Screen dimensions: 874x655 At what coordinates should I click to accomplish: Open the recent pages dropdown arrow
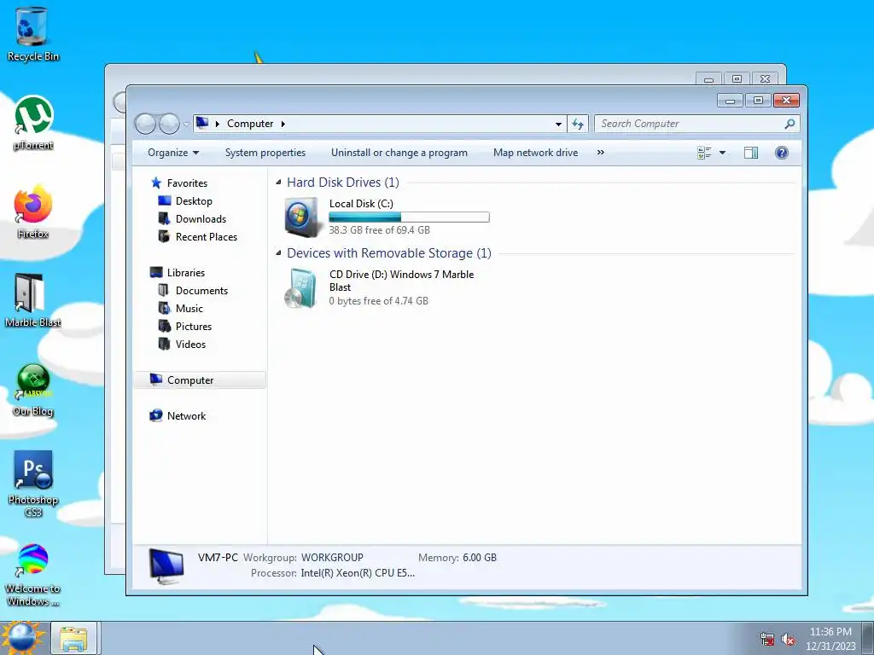pyautogui.click(x=186, y=125)
